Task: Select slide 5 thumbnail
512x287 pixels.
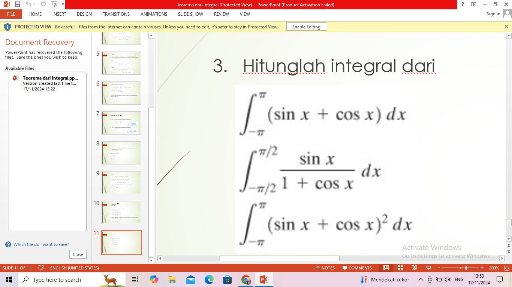Action: 121,63
